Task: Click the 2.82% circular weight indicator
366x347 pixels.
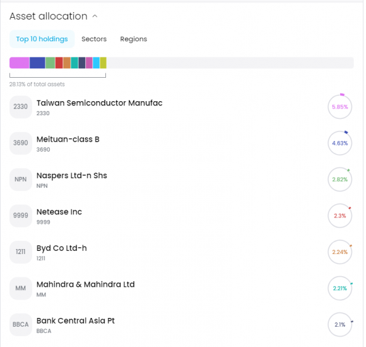Action: (x=340, y=180)
